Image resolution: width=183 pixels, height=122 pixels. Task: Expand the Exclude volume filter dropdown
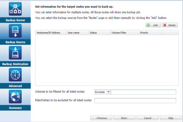[x=109, y=92]
